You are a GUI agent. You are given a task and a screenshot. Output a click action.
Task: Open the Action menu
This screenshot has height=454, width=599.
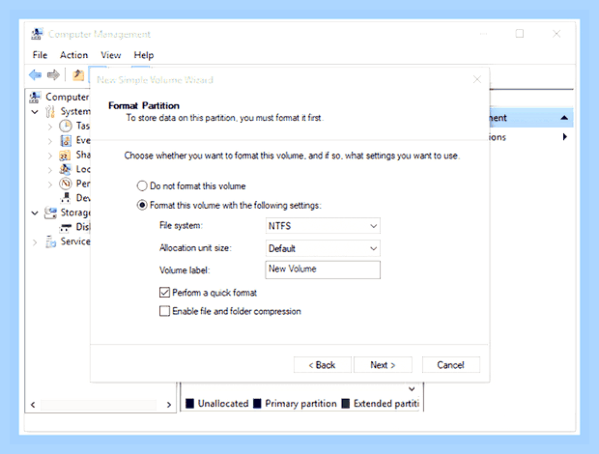[x=73, y=55]
